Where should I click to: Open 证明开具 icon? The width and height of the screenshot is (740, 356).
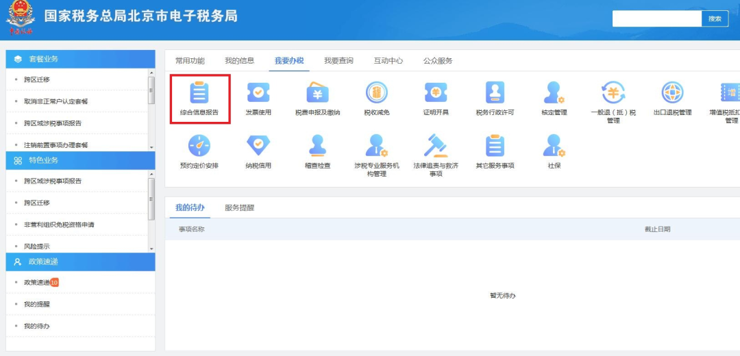pos(436,92)
